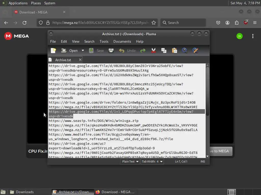Click the Firefox Search box
This screenshot has height=195, width=261.
pyautogui.click(x=183, y=23)
